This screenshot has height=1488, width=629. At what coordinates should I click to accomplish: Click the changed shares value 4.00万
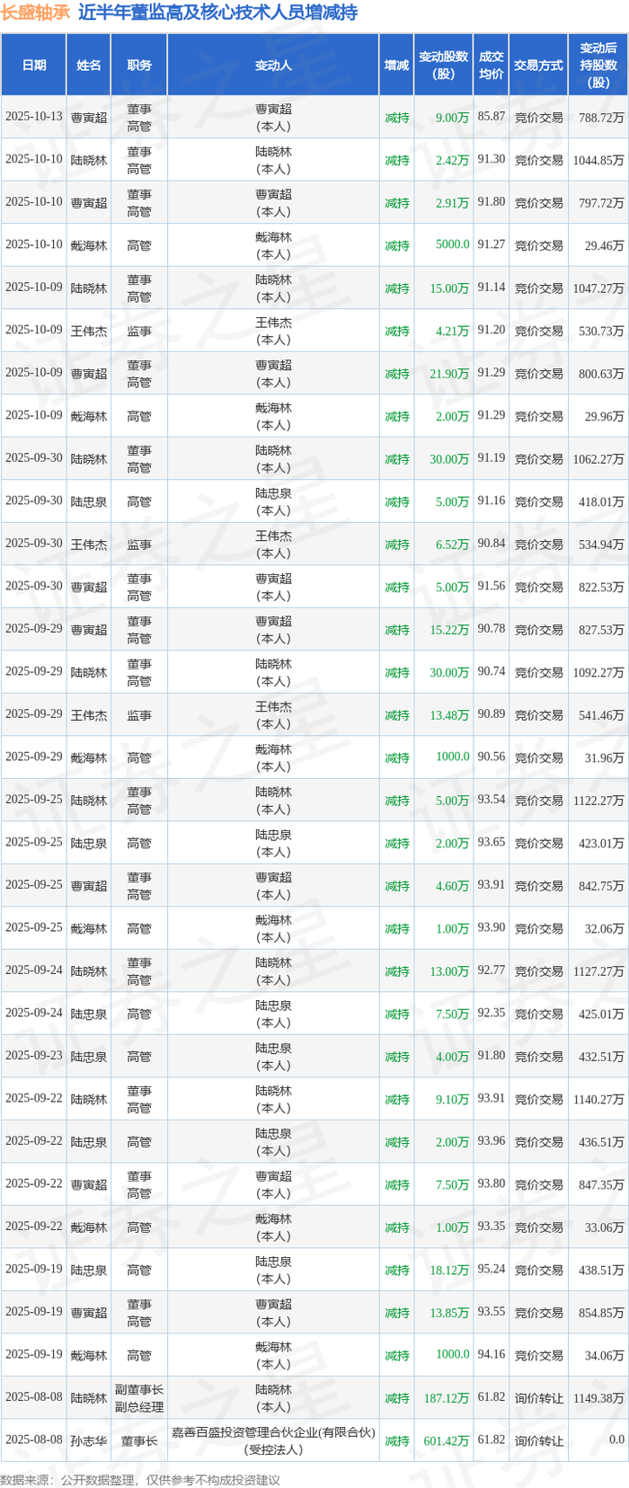452,1056
